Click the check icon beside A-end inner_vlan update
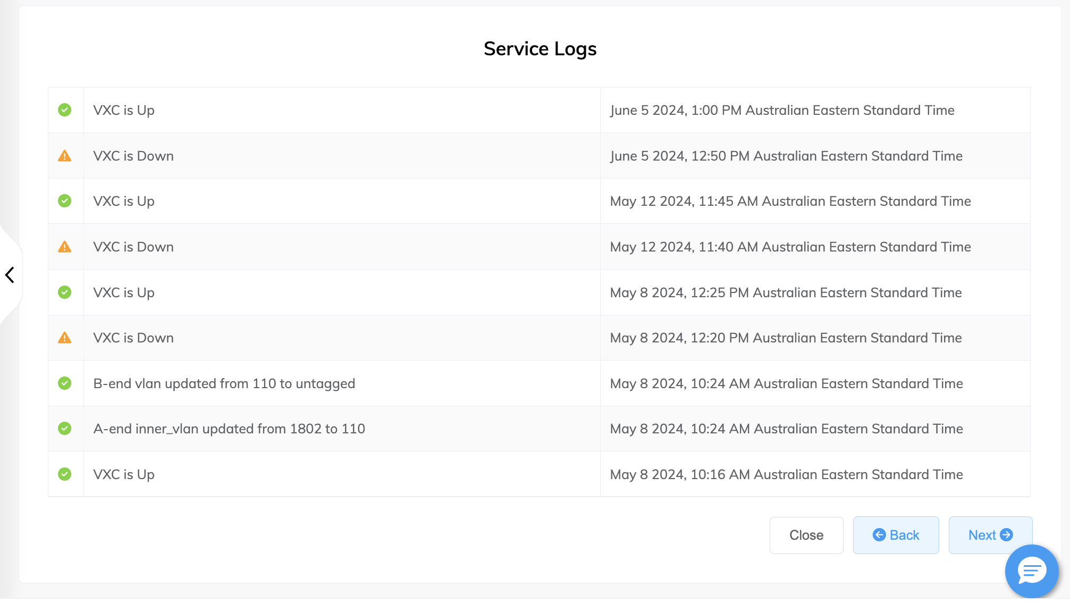 (65, 429)
